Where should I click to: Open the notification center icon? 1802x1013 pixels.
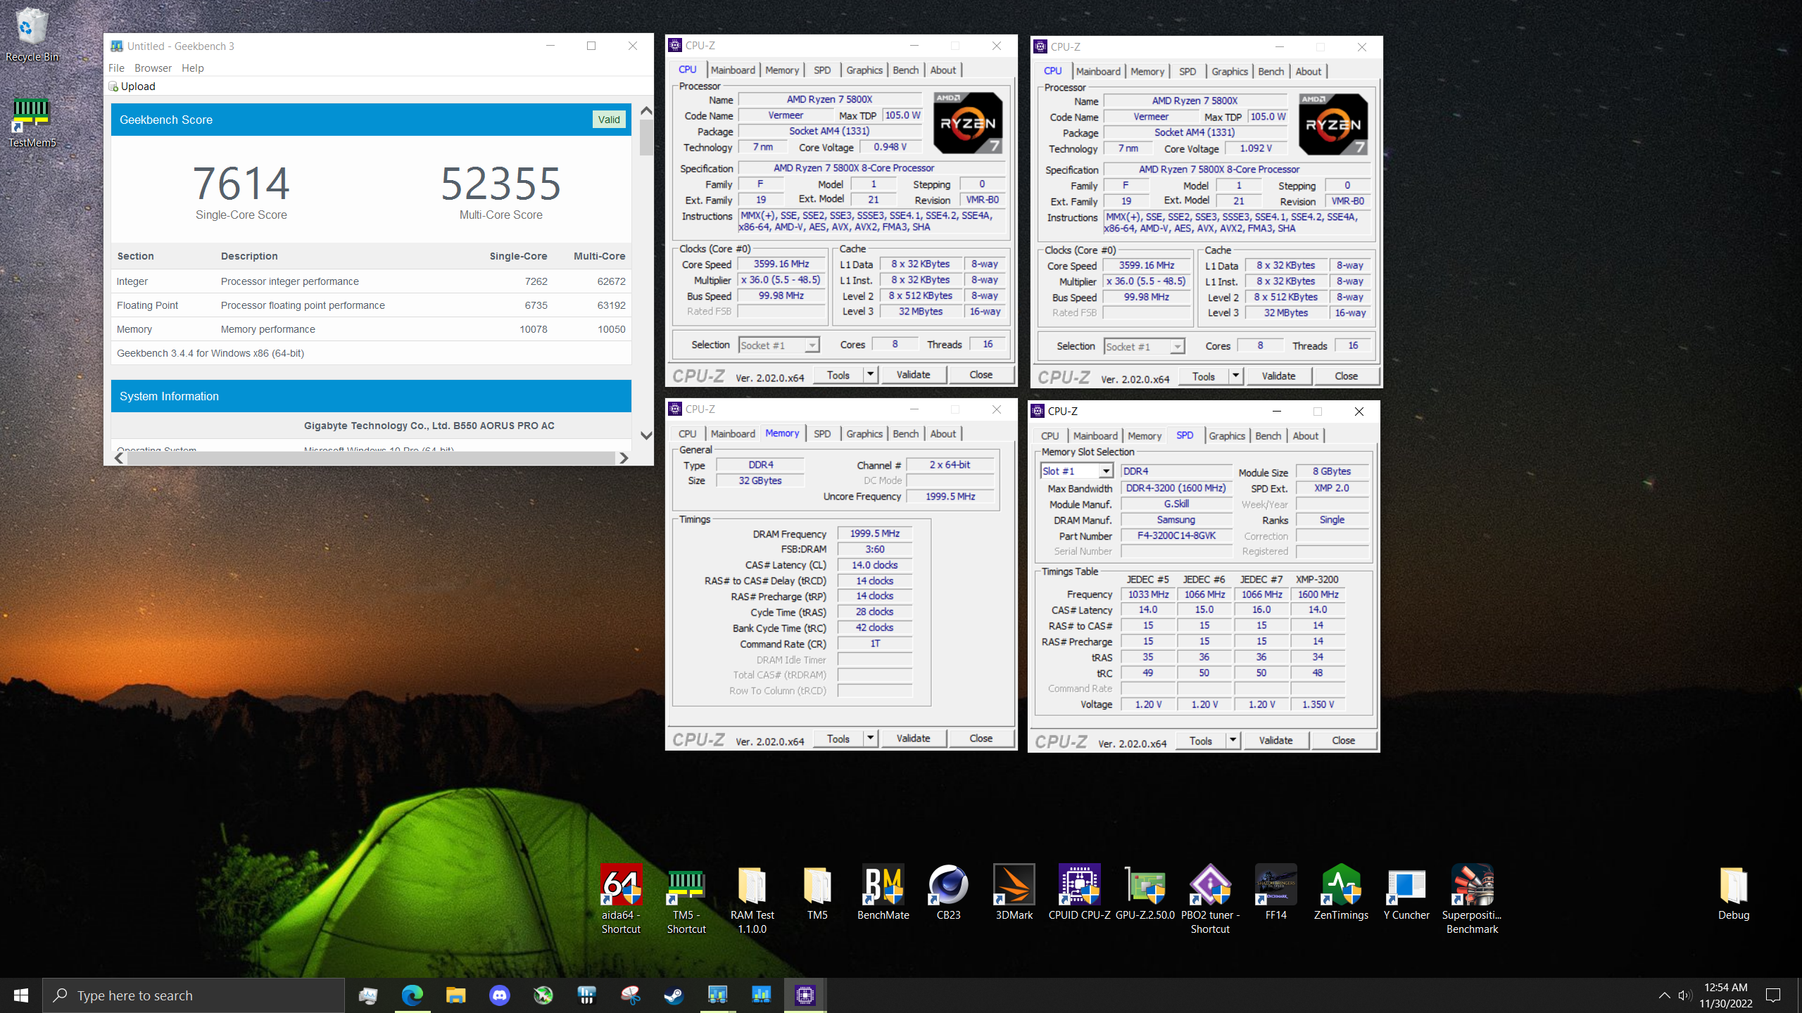click(x=1773, y=995)
